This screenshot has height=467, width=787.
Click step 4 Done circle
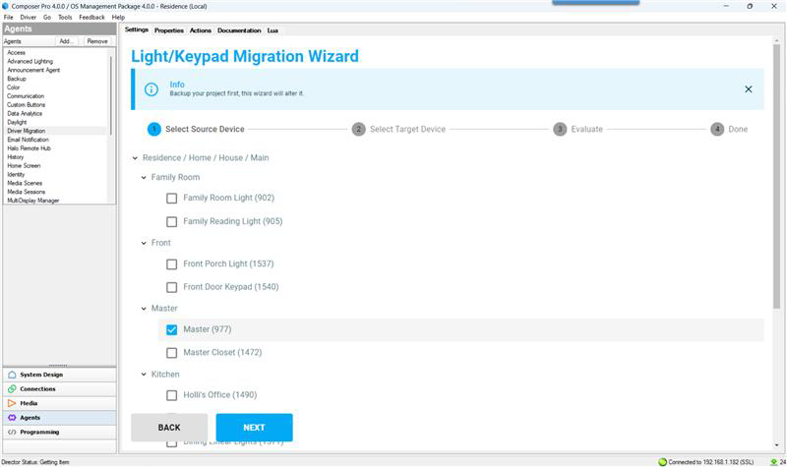(x=717, y=129)
